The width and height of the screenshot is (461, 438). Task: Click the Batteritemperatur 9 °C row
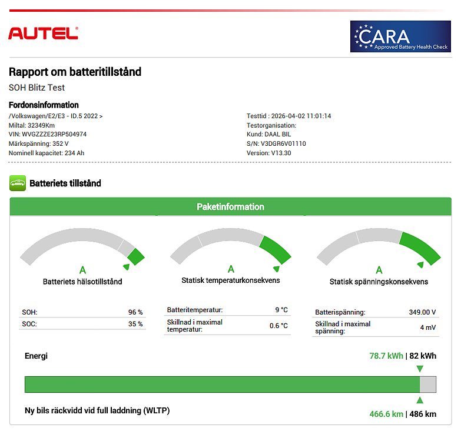pos(227,310)
